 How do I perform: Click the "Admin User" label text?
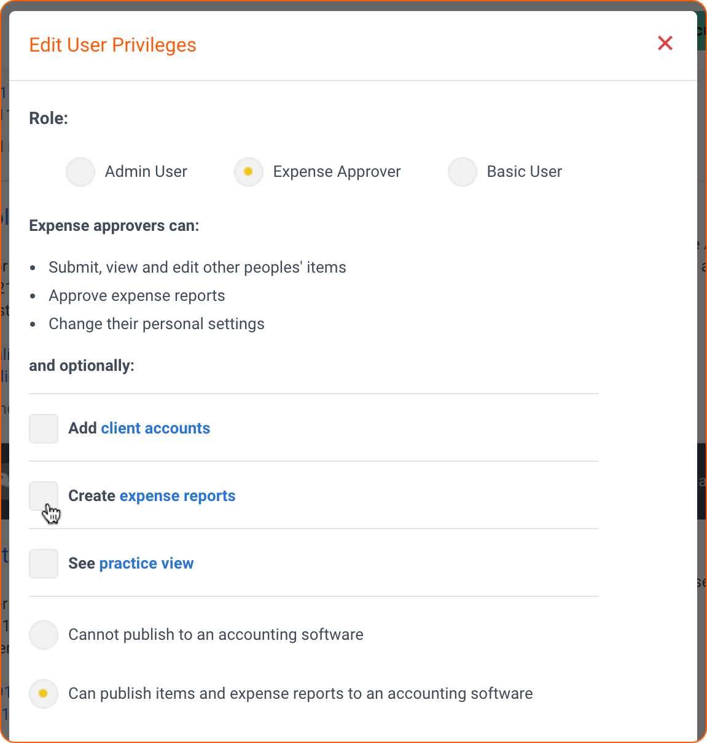tap(146, 172)
